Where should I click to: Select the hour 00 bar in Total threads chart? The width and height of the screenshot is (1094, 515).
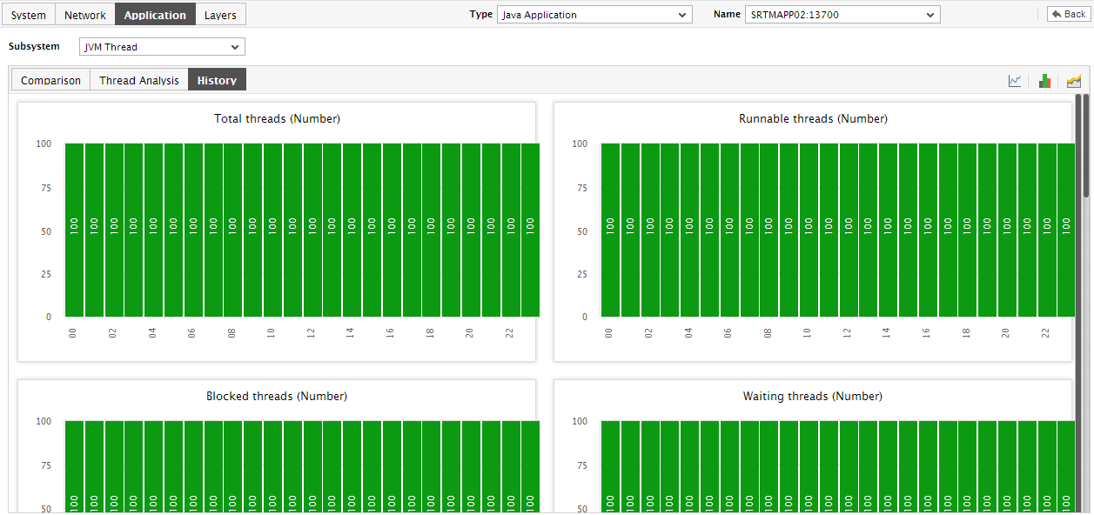click(x=74, y=230)
